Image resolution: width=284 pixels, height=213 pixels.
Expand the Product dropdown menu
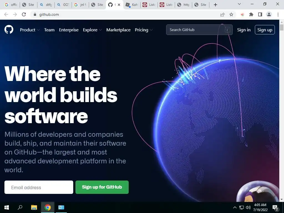coord(30,30)
